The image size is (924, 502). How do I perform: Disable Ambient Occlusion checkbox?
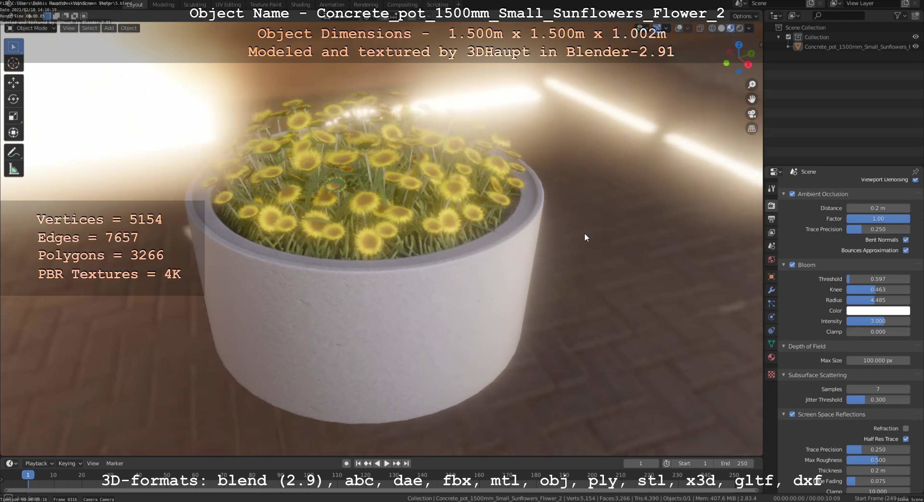pos(792,194)
